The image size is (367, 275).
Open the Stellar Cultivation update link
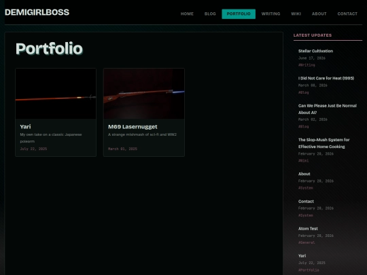[315, 51]
